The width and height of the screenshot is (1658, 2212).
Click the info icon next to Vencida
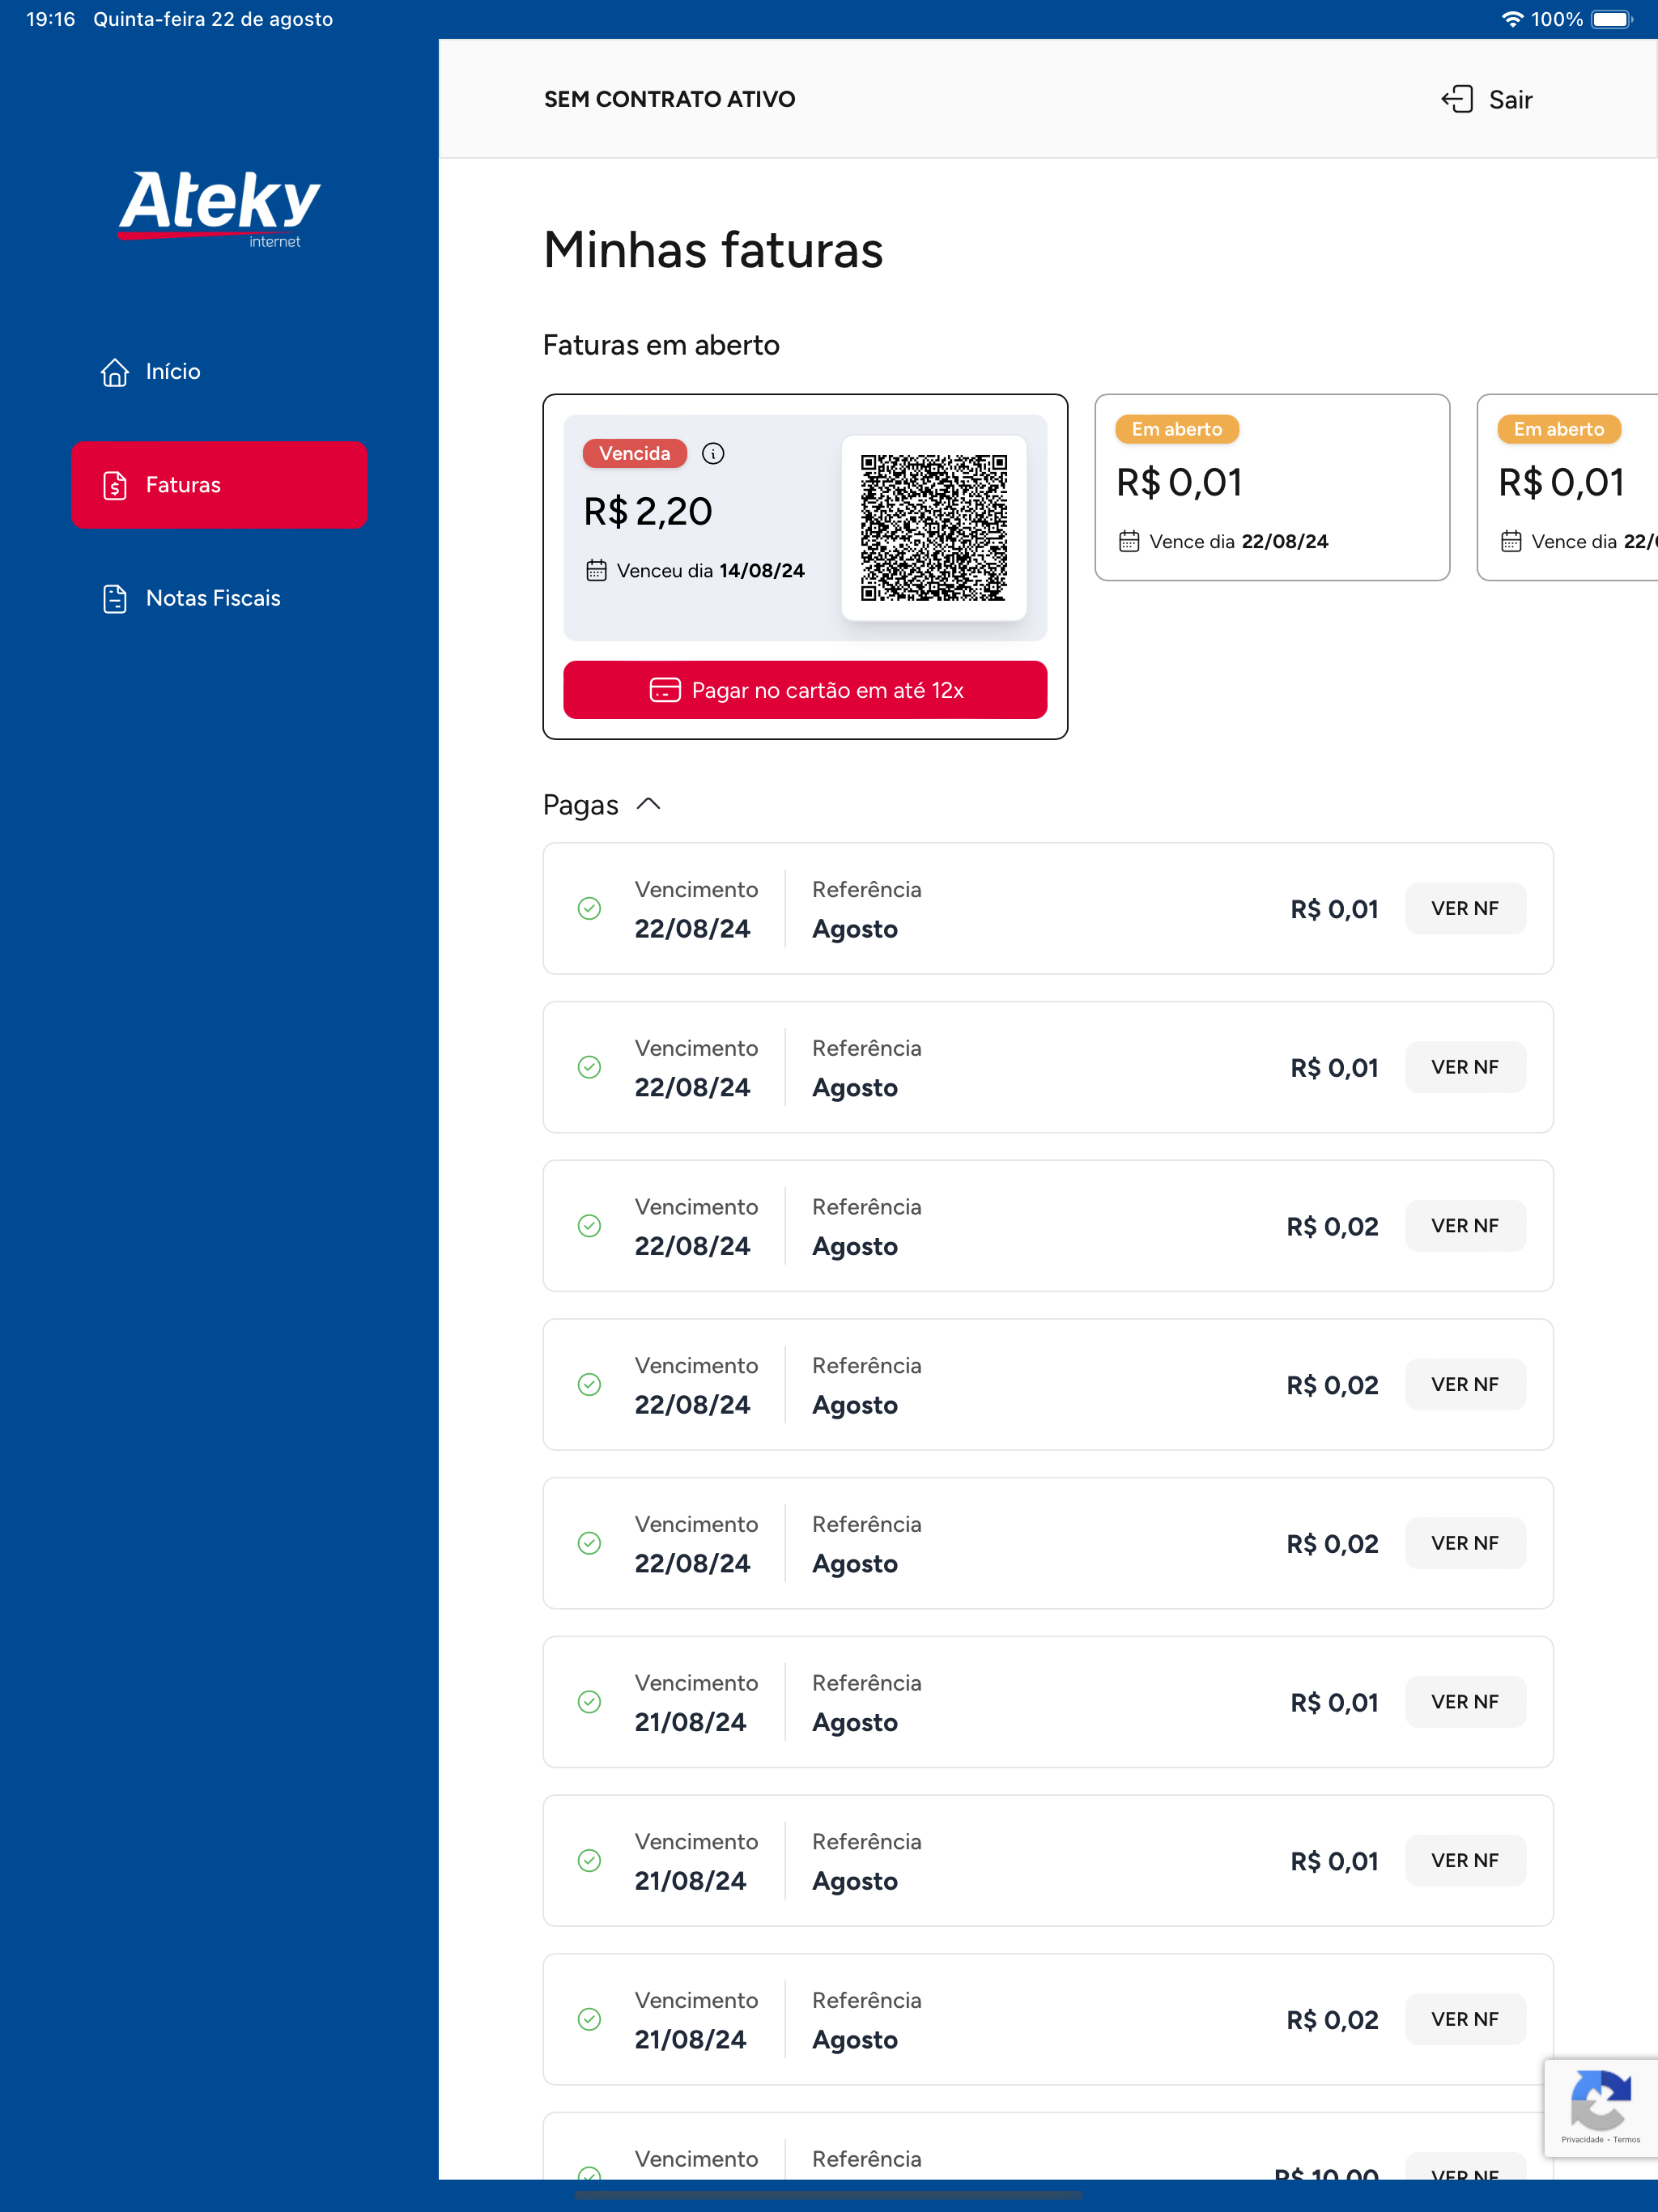pos(713,454)
